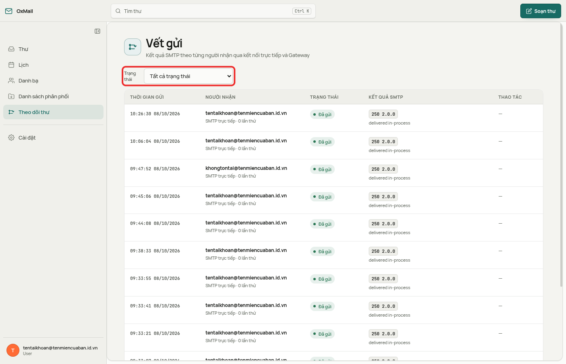Click the Lịch calendar icon

coord(11,65)
